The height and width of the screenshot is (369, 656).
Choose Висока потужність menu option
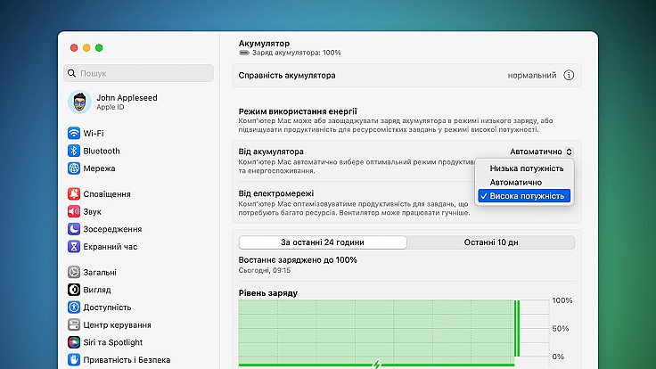click(x=524, y=196)
